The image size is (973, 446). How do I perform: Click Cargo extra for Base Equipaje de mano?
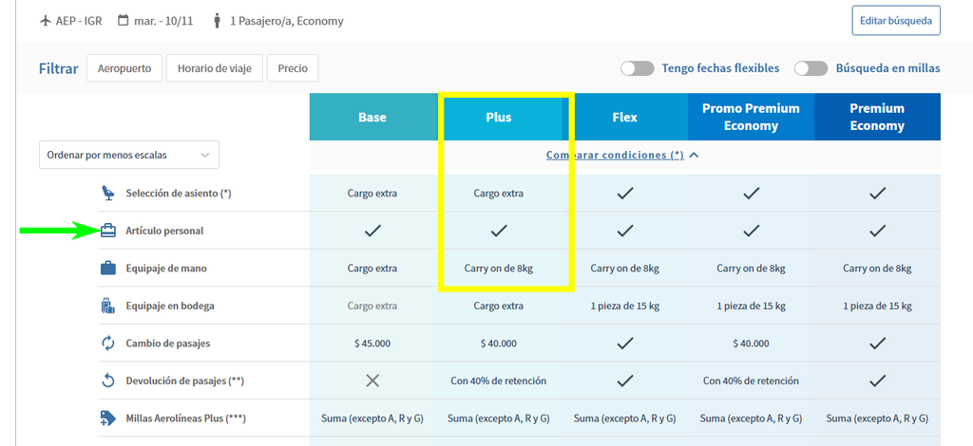point(372,269)
